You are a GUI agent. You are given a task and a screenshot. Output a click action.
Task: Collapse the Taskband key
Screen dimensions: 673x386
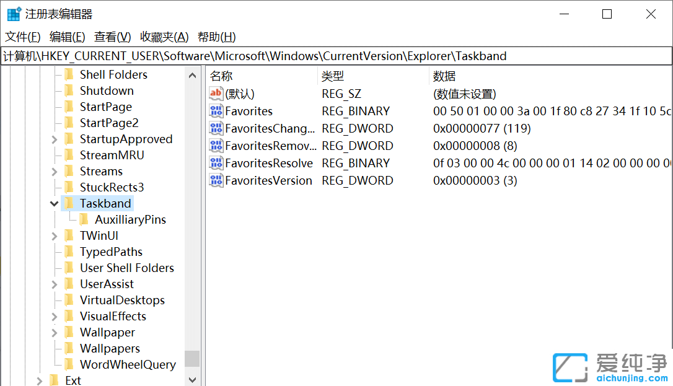tap(54, 203)
